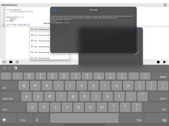Tap the delete key

point(160,76)
